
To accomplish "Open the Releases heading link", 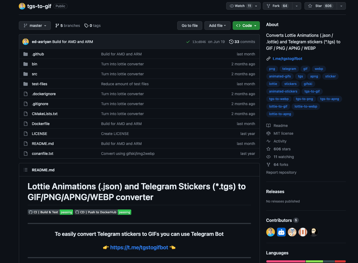I will coord(275,191).
